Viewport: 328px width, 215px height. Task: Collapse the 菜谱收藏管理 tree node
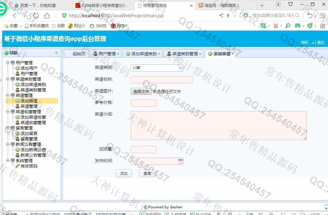(x=8, y=112)
